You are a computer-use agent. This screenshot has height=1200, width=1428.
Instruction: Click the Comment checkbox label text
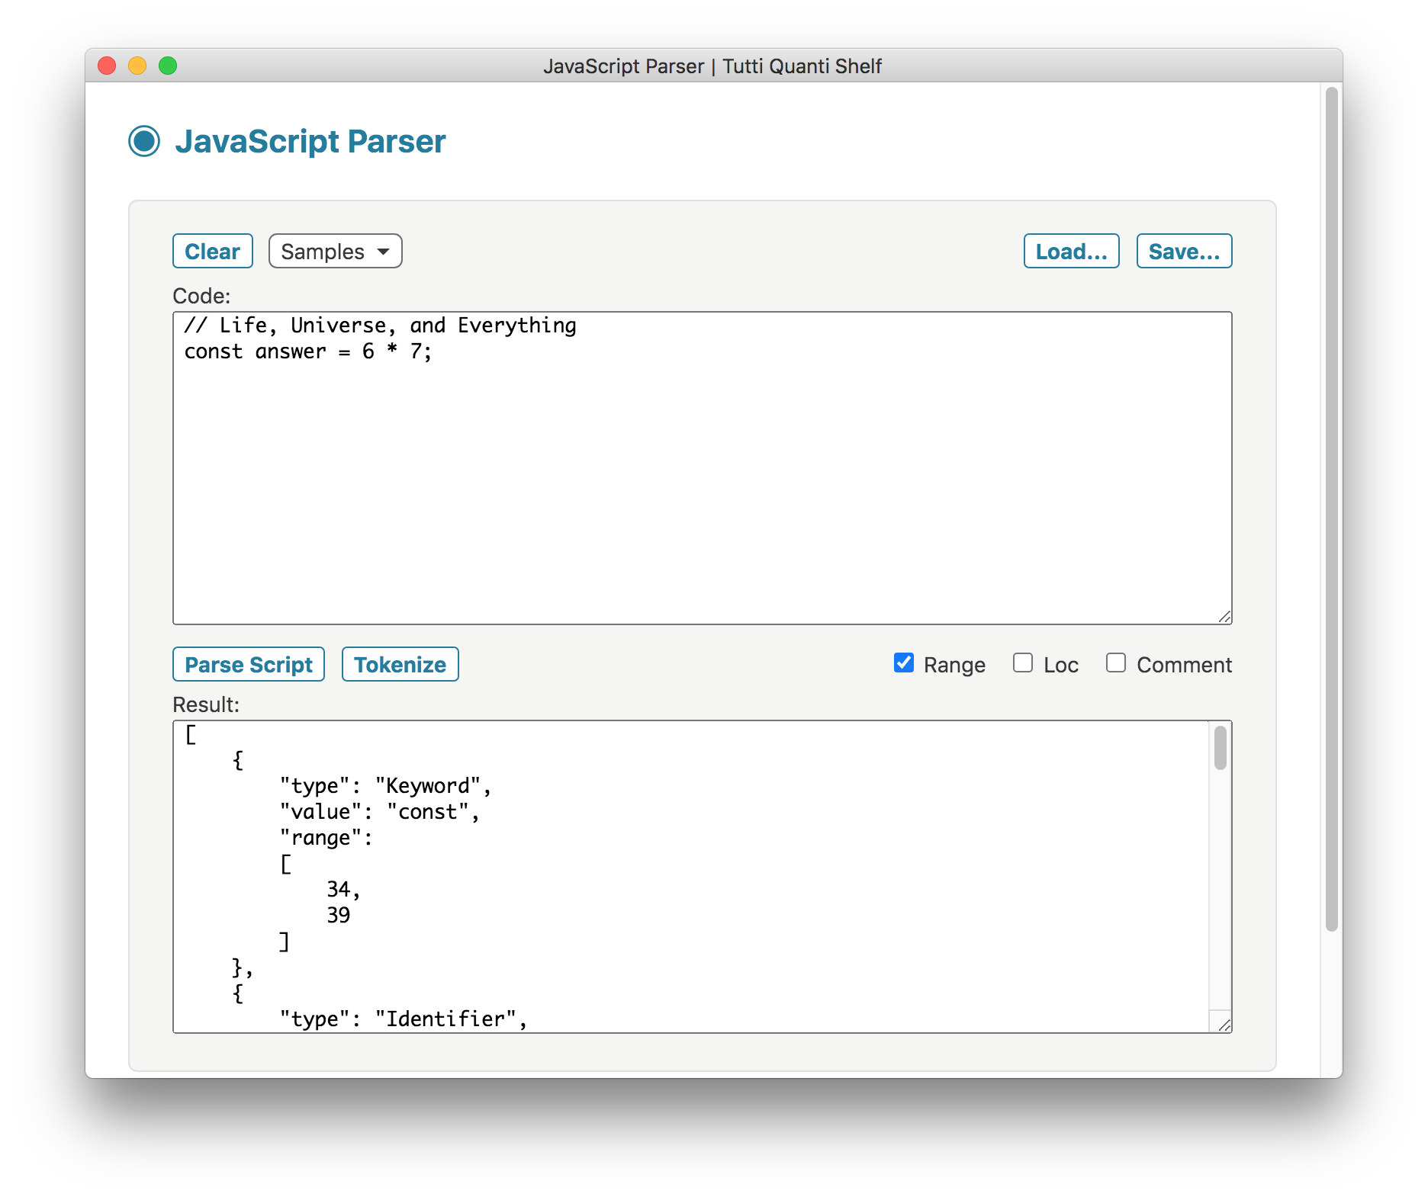tap(1184, 665)
